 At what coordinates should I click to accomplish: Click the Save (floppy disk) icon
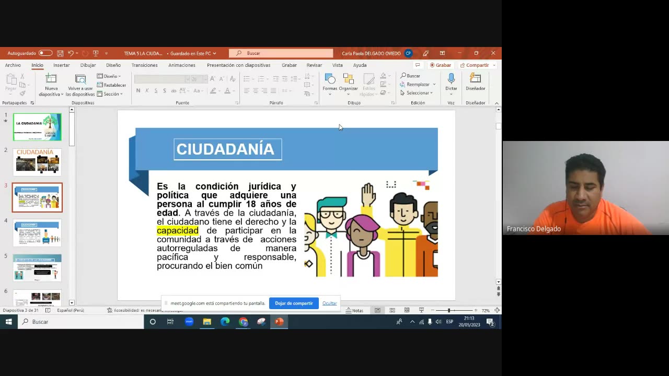[x=60, y=53]
